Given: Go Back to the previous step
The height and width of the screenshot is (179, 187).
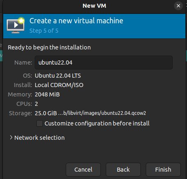Looking at the screenshot, I should pos(123,170).
